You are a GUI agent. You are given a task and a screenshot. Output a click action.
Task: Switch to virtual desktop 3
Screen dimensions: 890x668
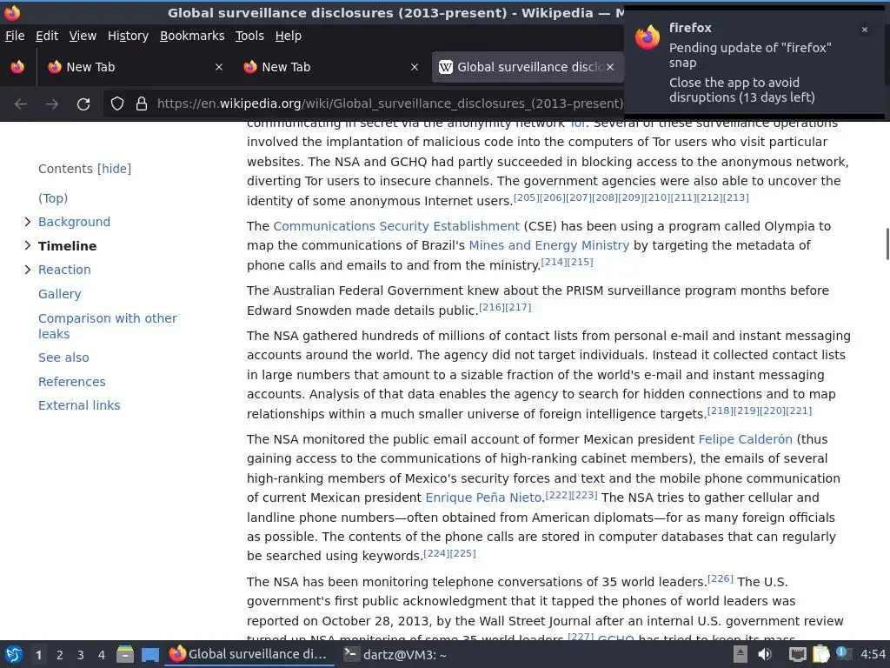point(81,655)
